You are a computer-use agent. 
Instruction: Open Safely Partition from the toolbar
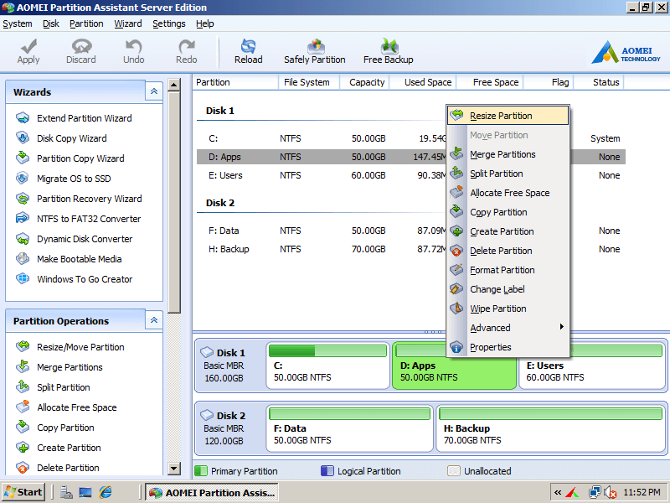[315, 50]
